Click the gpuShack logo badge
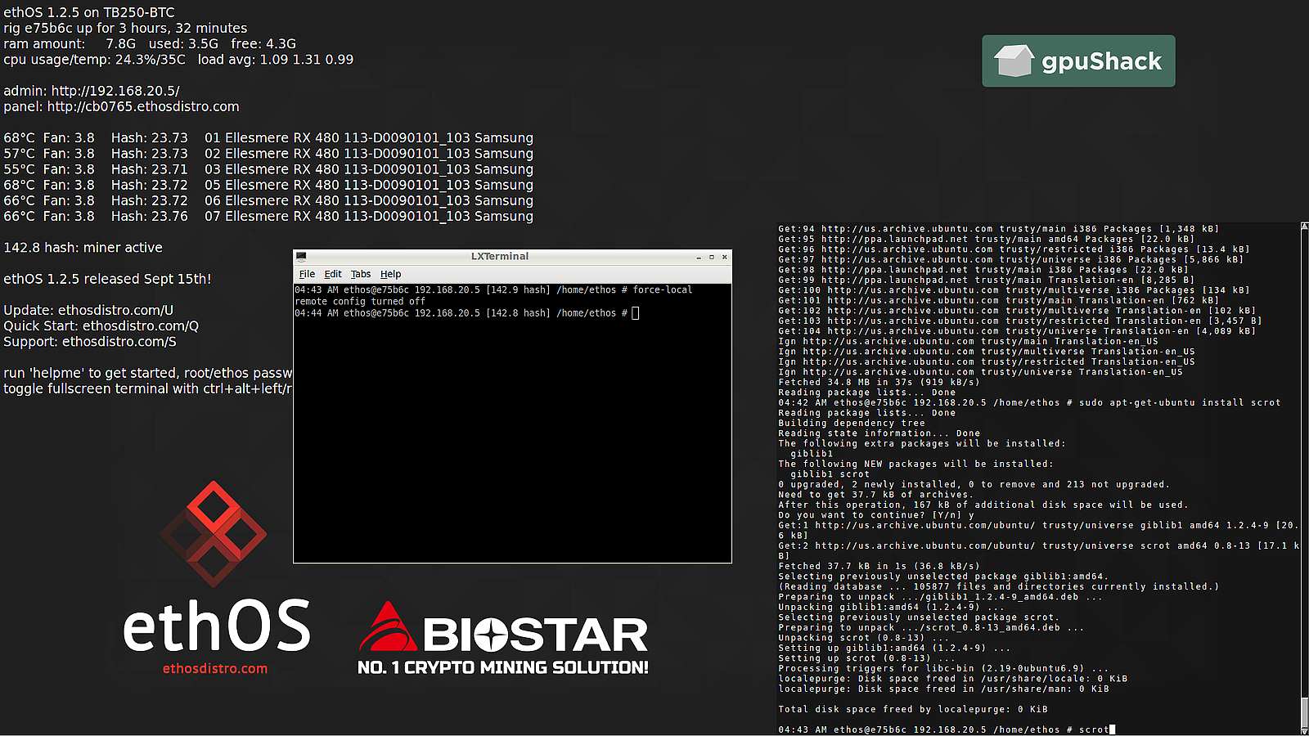Image resolution: width=1309 pixels, height=736 pixels. click(1078, 61)
